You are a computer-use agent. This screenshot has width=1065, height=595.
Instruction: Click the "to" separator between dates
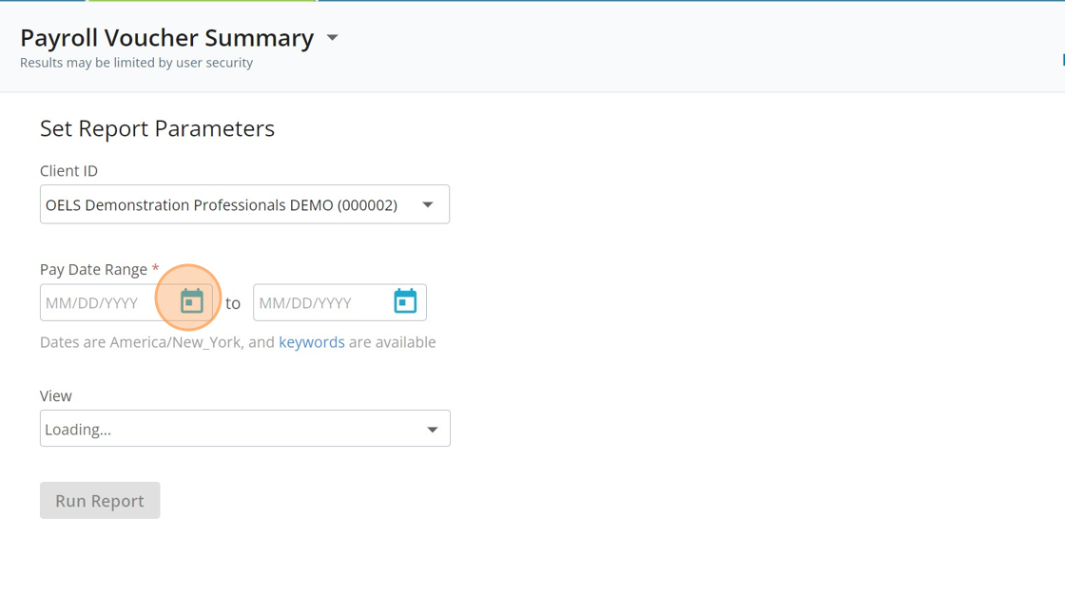pos(233,304)
